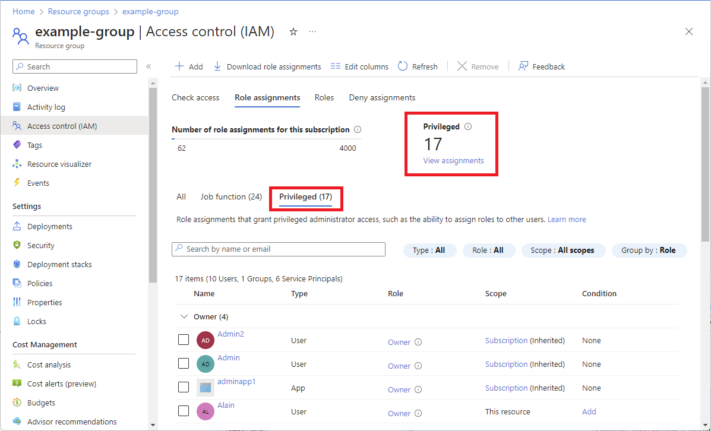Click the Owner role link for adminapp1
Image resolution: width=711 pixels, height=431 pixels.
399,390
